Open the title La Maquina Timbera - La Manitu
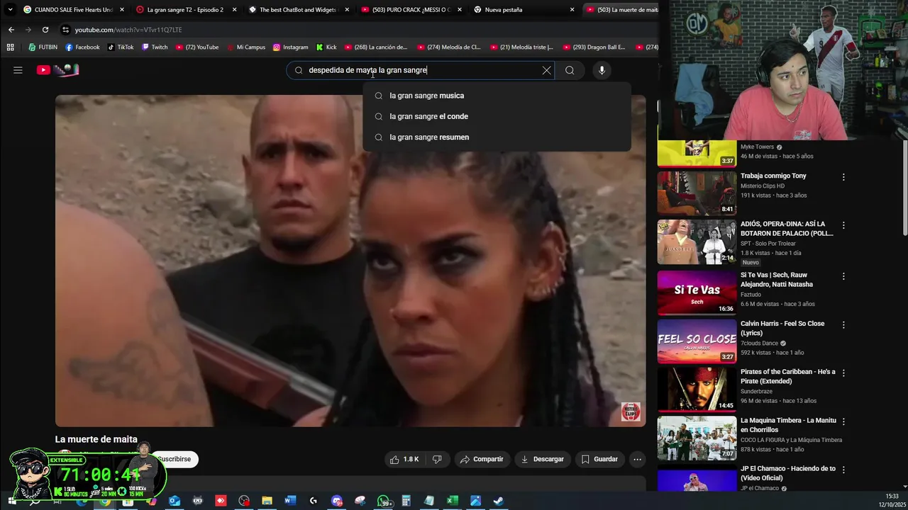The width and height of the screenshot is (908, 510). 788,425
